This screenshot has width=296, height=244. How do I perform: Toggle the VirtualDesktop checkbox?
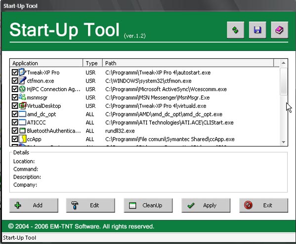pyautogui.click(x=15, y=105)
